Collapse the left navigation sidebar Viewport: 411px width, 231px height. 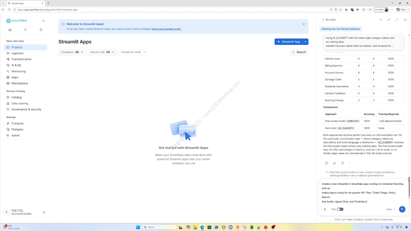pyautogui.click(x=44, y=21)
